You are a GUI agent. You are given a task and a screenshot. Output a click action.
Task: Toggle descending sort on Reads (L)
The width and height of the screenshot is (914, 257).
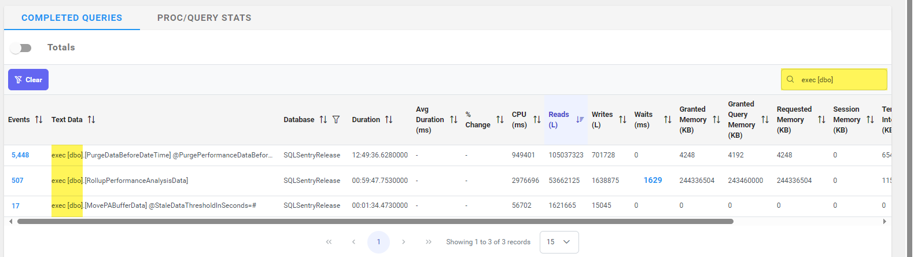(x=580, y=120)
